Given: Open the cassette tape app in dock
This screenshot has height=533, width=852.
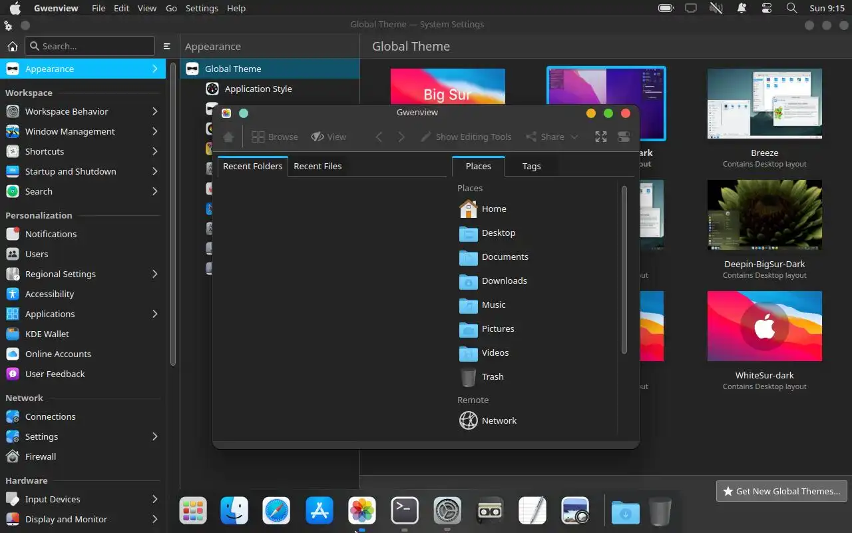Looking at the screenshot, I should click(x=490, y=511).
